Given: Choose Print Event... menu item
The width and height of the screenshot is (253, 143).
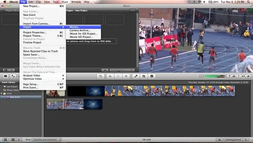Looking at the screenshot, I should click(43, 87).
